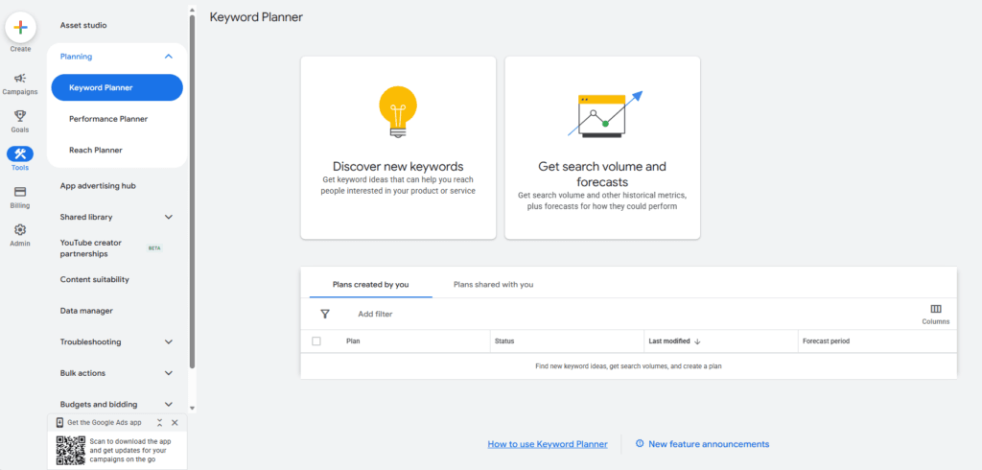Expand the Troubleshooting section
Viewport: 982px width, 470px height.
pos(168,342)
